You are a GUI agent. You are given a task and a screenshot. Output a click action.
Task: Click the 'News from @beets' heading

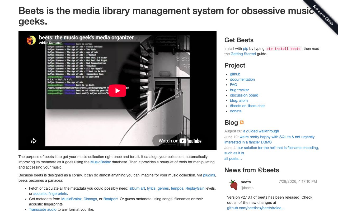[x=252, y=170]
